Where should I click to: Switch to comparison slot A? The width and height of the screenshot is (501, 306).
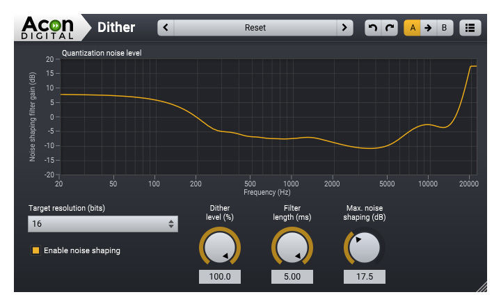tap(412, 28)
